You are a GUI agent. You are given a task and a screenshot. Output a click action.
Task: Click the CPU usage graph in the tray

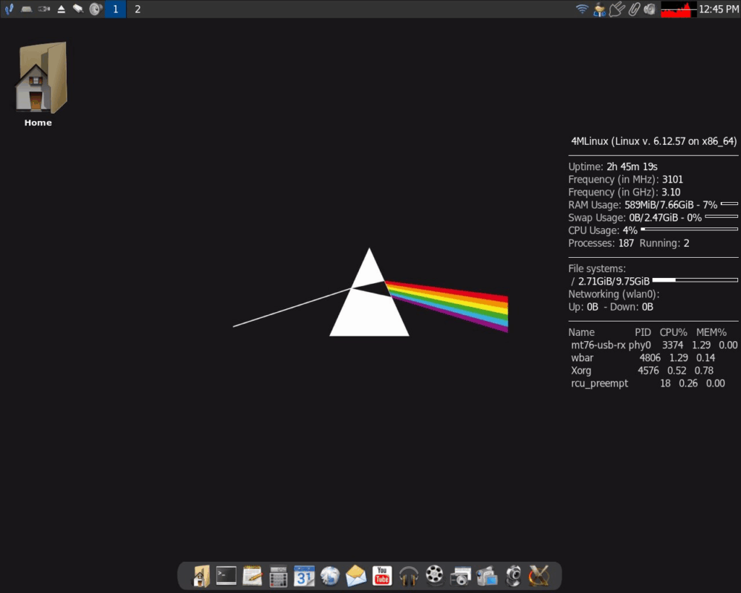pos(678,9)
